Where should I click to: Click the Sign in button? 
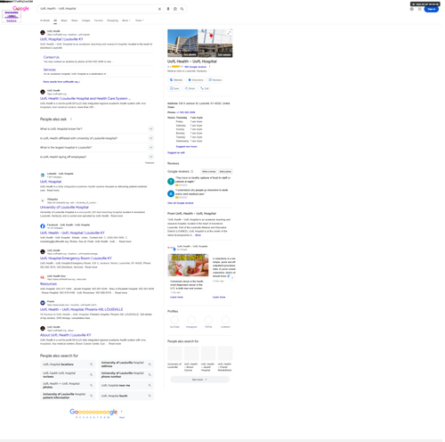tap(432, 9)
